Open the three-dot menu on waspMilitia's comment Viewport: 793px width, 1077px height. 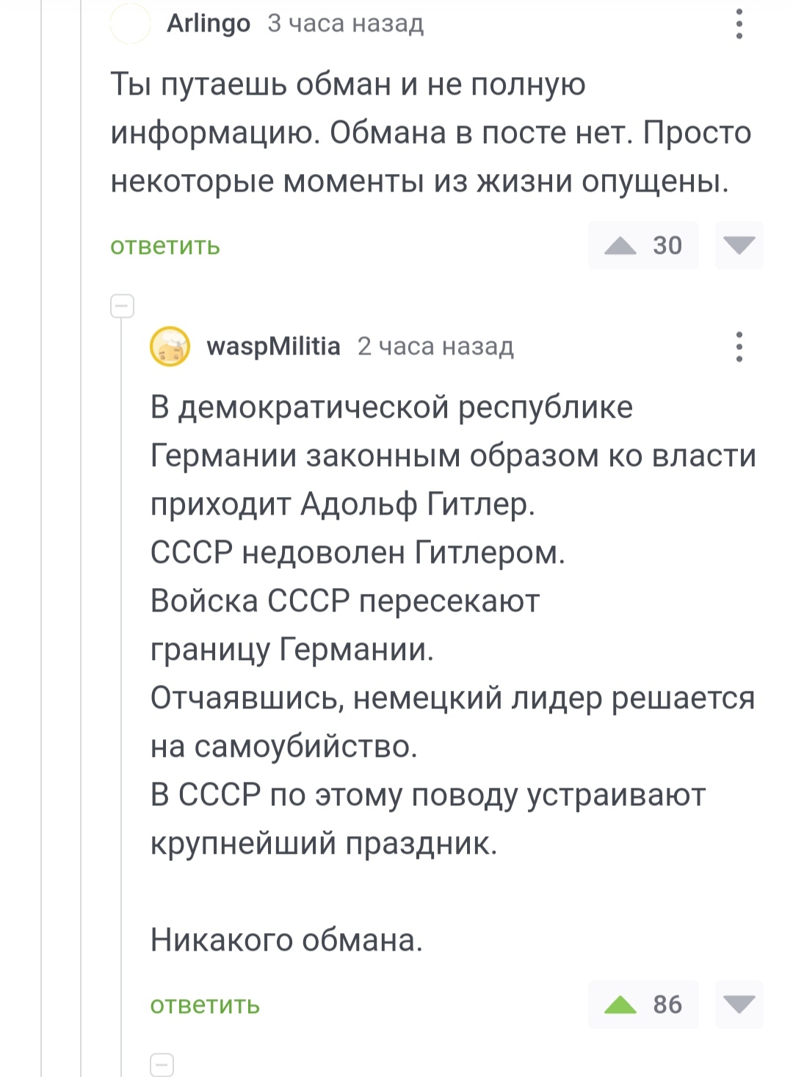click(x=739, y=347)
